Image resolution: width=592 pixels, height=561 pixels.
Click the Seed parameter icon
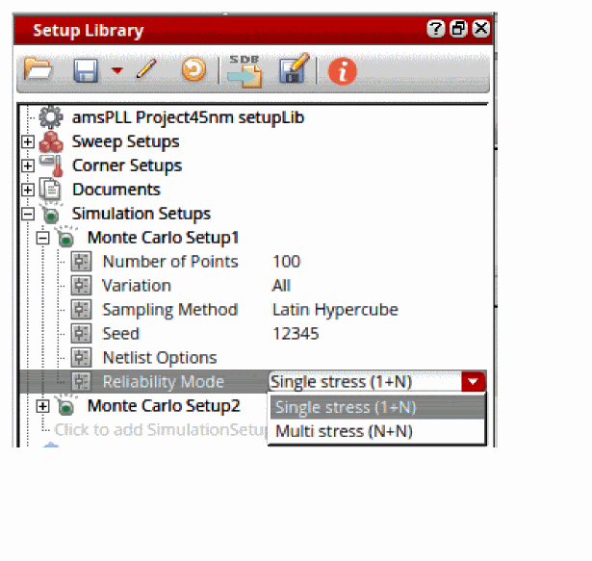81,333
